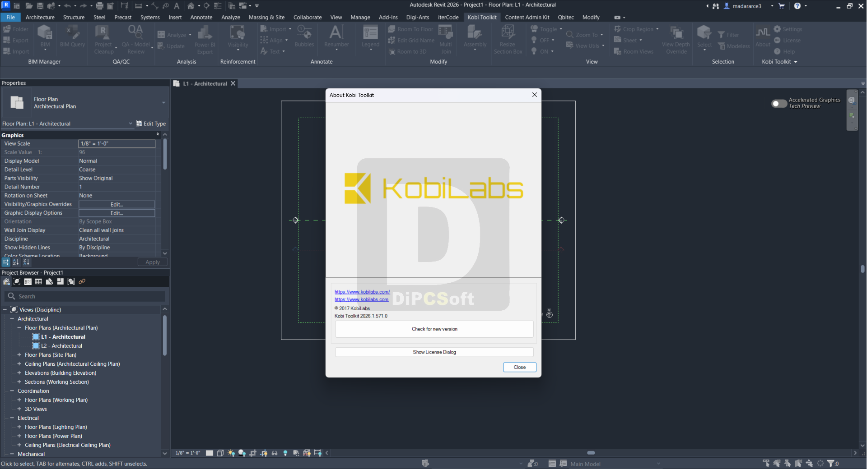Click Resize Section Box tool

click(508, 39)
